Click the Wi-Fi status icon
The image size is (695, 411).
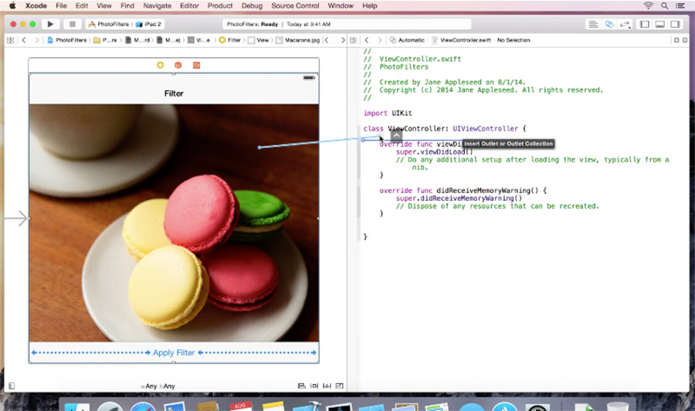(x=649, y=5)
